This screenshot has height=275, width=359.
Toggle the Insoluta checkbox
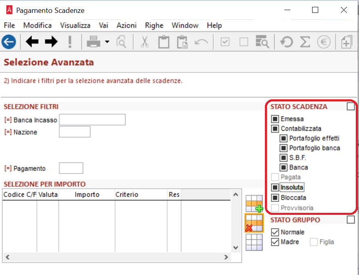pyautogui.click(x=275, y=187)
